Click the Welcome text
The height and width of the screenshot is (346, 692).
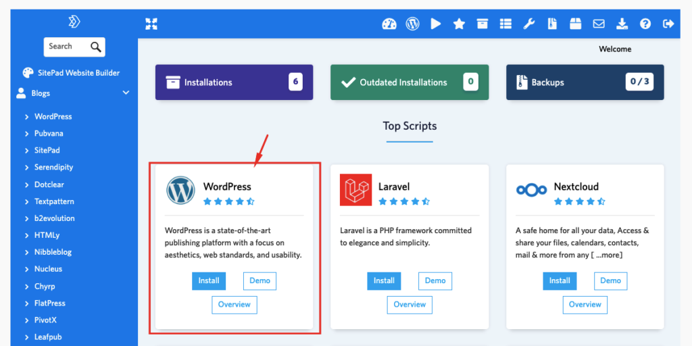[x=615, y=49]
